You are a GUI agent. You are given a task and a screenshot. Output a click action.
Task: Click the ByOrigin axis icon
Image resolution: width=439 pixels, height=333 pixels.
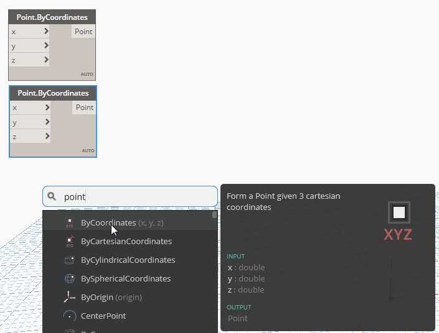[69, 297]
